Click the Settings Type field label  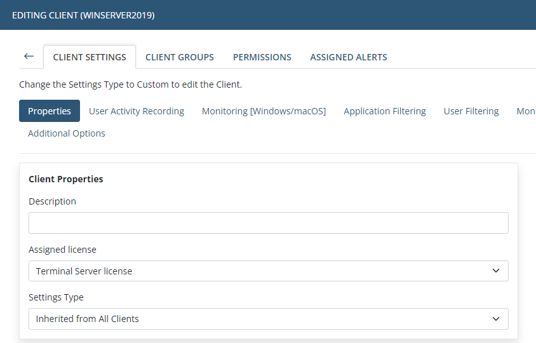56,297
